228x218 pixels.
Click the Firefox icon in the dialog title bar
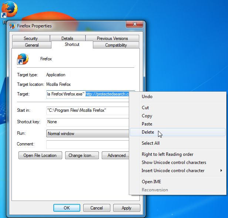[12, 26]
